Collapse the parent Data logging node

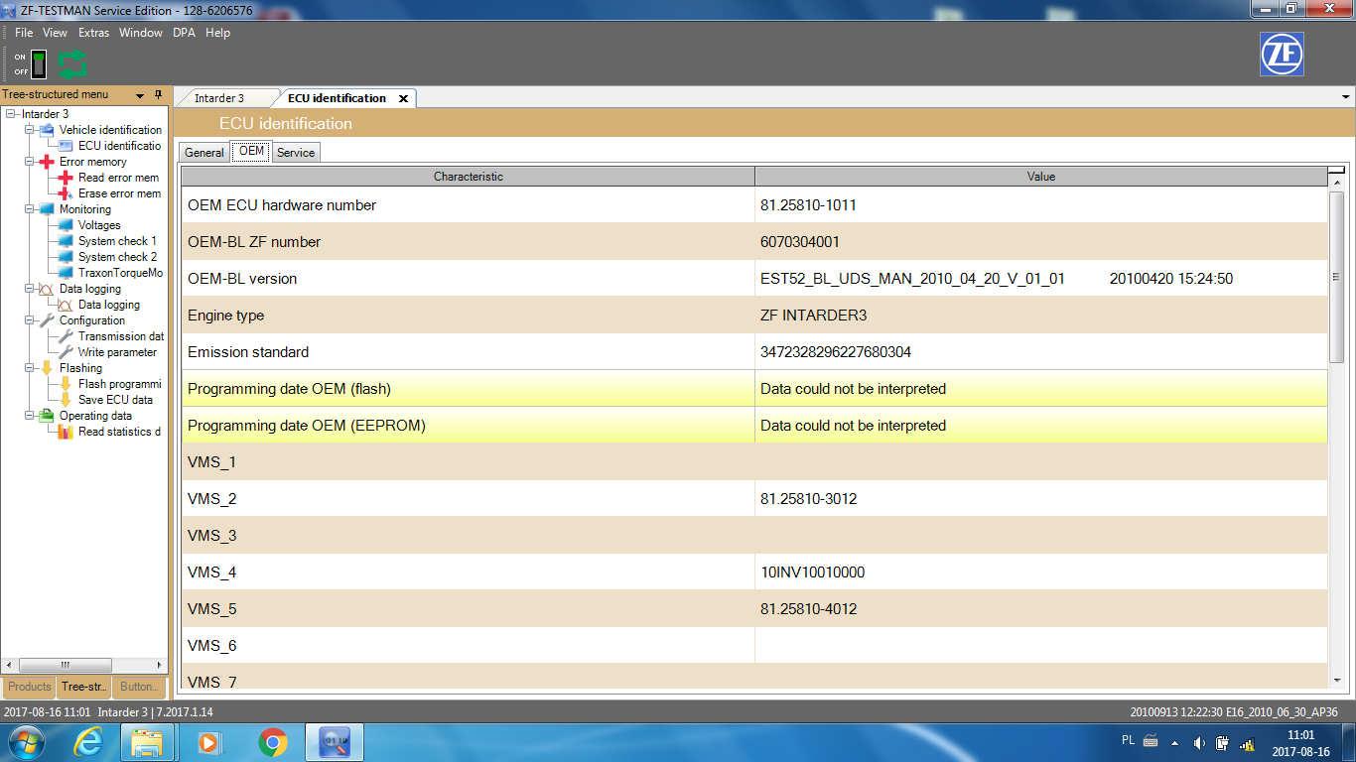[29, 289]
